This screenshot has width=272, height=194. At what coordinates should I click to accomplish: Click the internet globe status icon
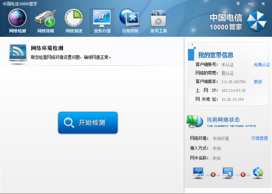pos(258,173)
